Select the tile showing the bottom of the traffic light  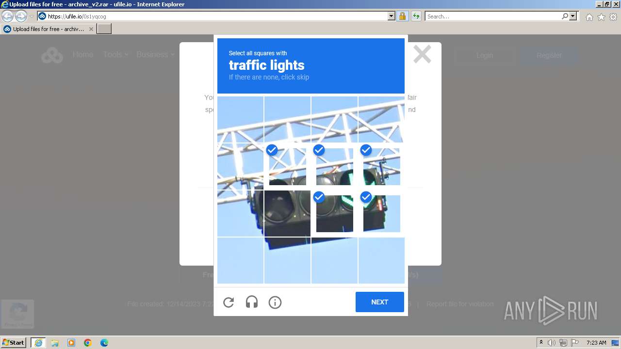coord(287,260)
